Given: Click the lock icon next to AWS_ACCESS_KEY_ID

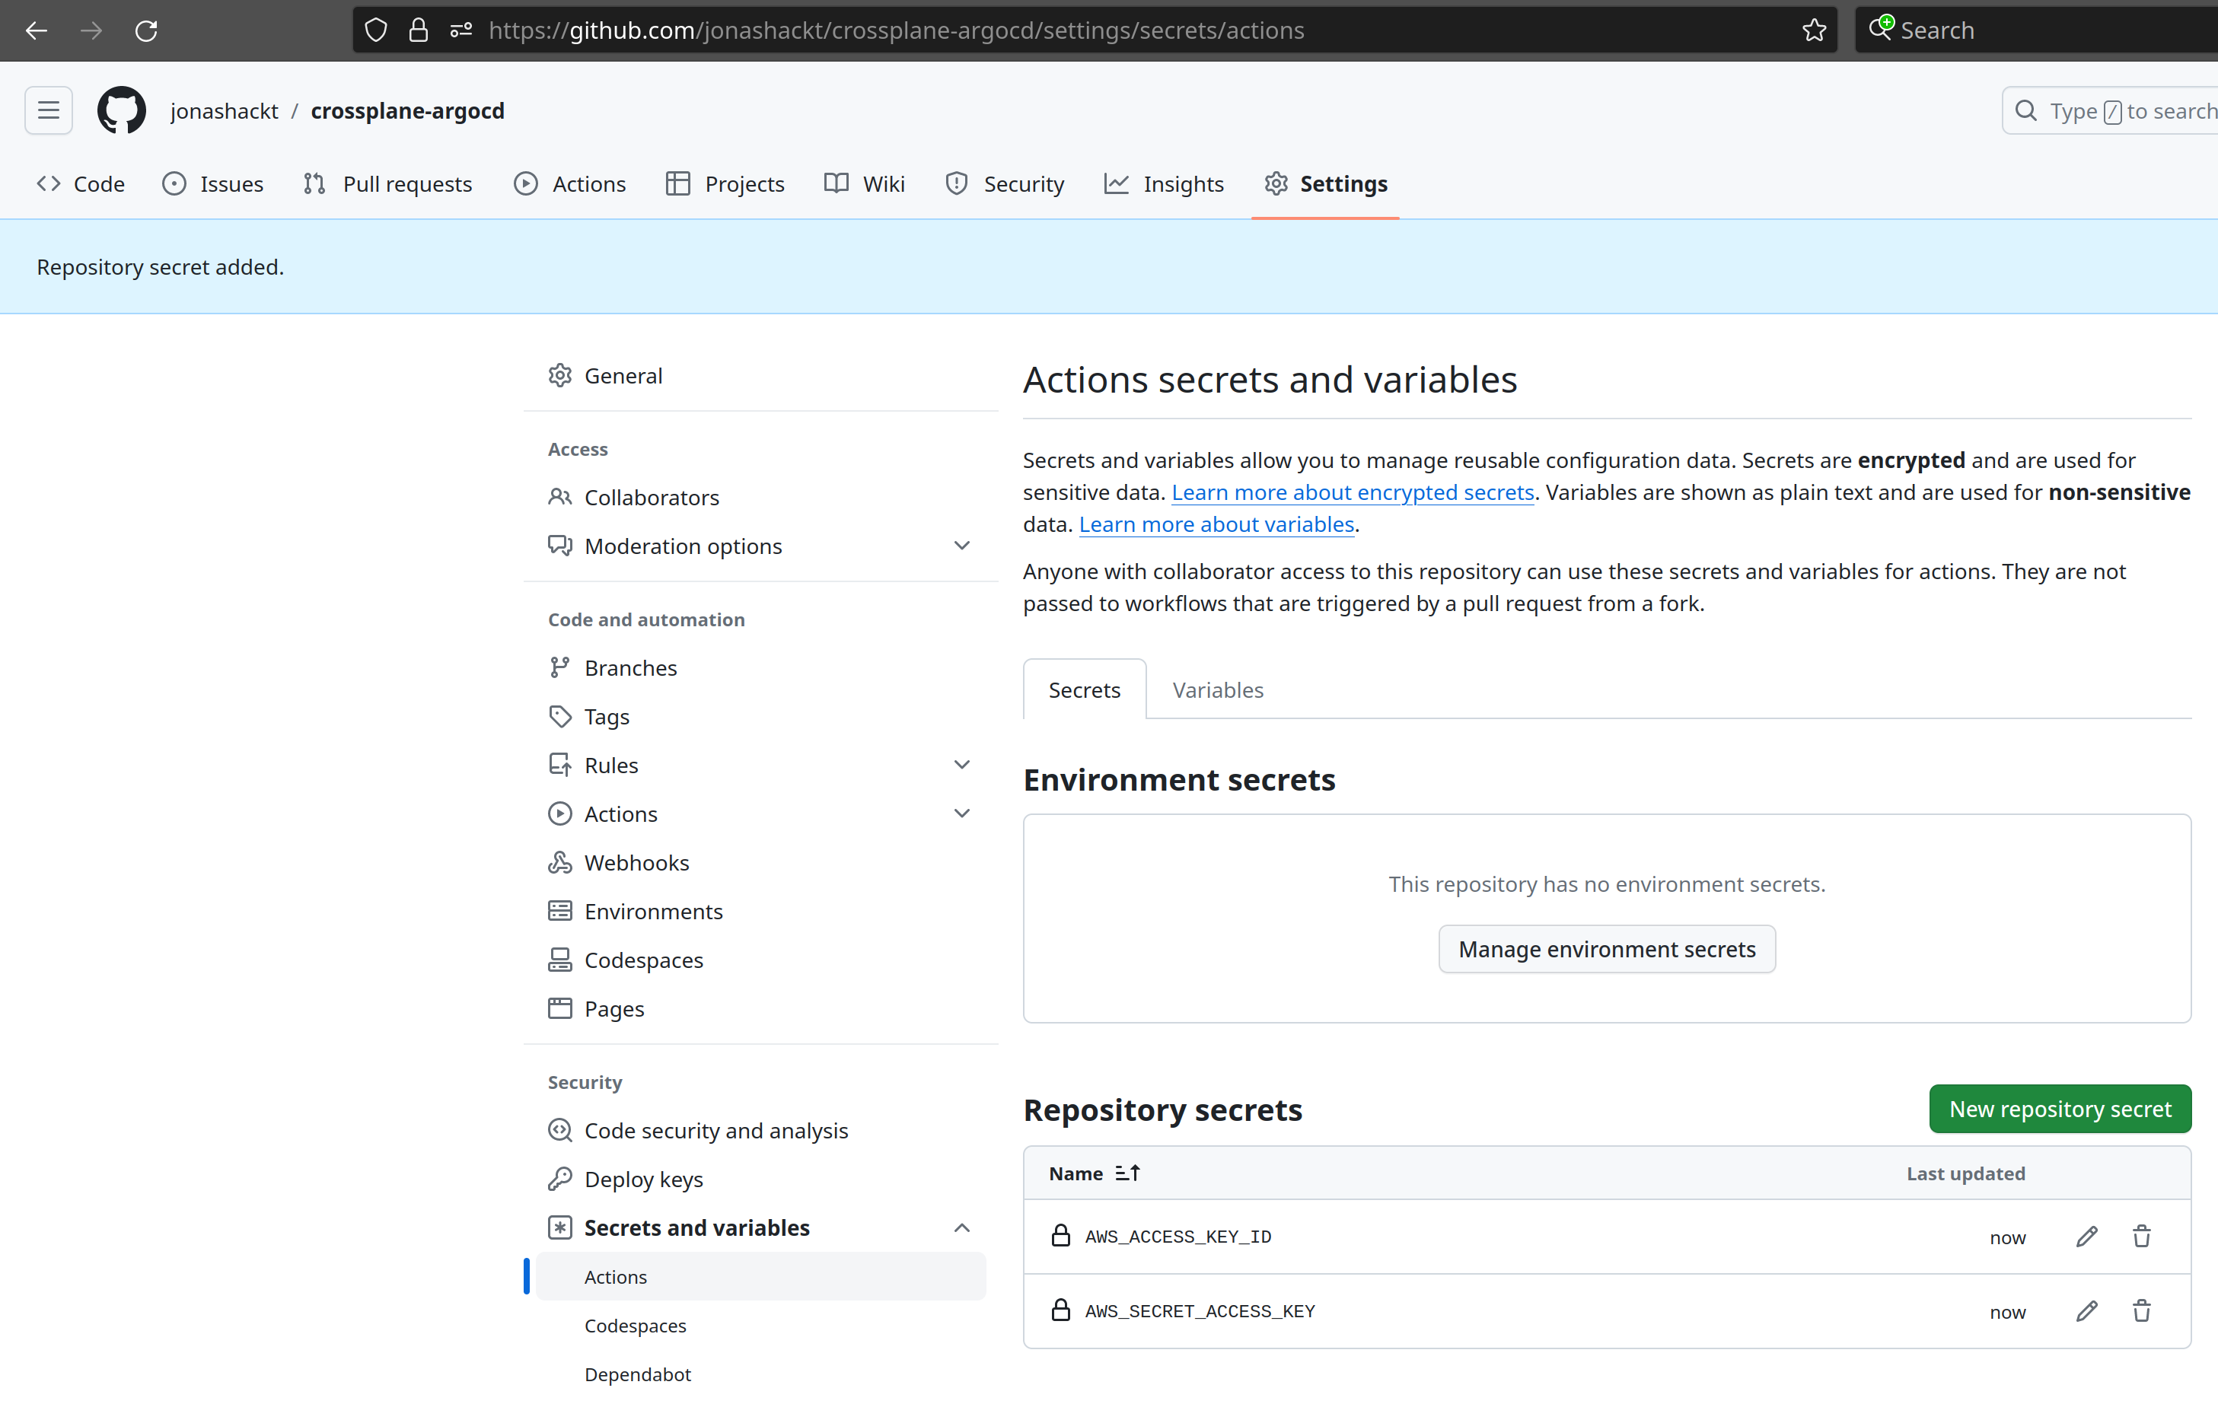Looking at the screenshot, I should pos(1060,1236).
